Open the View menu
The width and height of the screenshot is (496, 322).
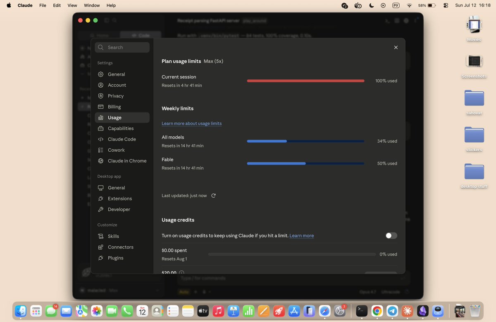(72, 5)
